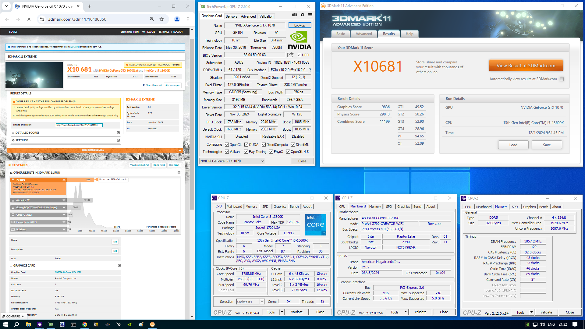View site information icon in address bar

(42, 19)
